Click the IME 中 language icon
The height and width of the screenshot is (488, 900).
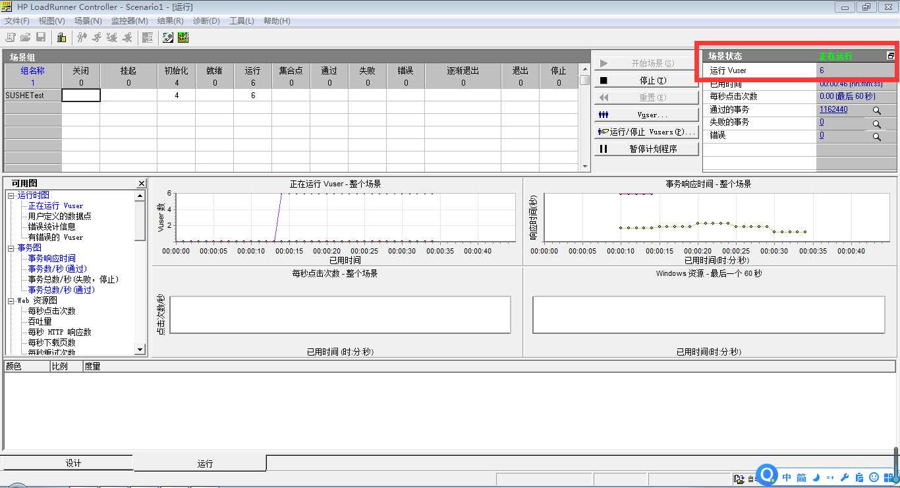pyautogui.click(x=787, y=477)
